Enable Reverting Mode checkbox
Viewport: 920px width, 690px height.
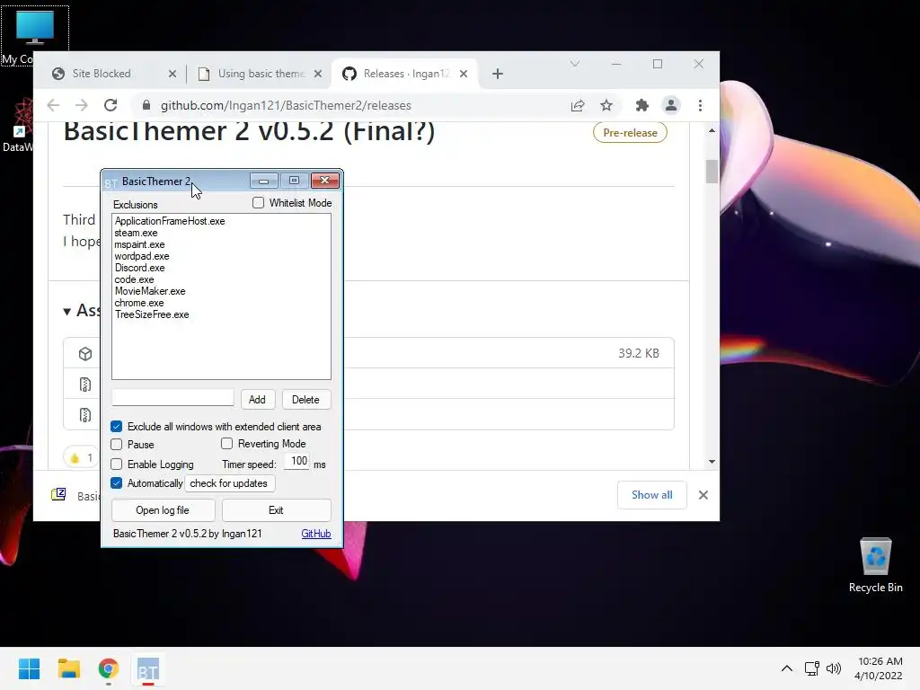pos(226,444)
